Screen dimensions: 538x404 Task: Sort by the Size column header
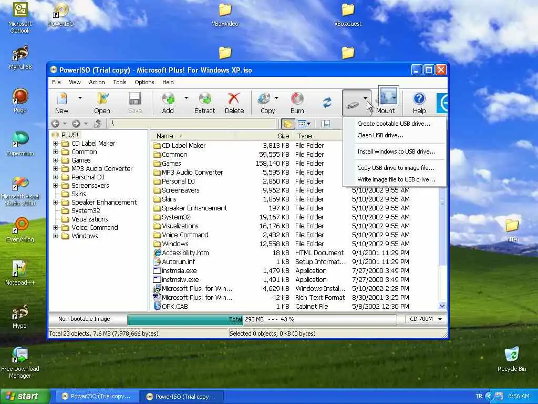point(264,136)
